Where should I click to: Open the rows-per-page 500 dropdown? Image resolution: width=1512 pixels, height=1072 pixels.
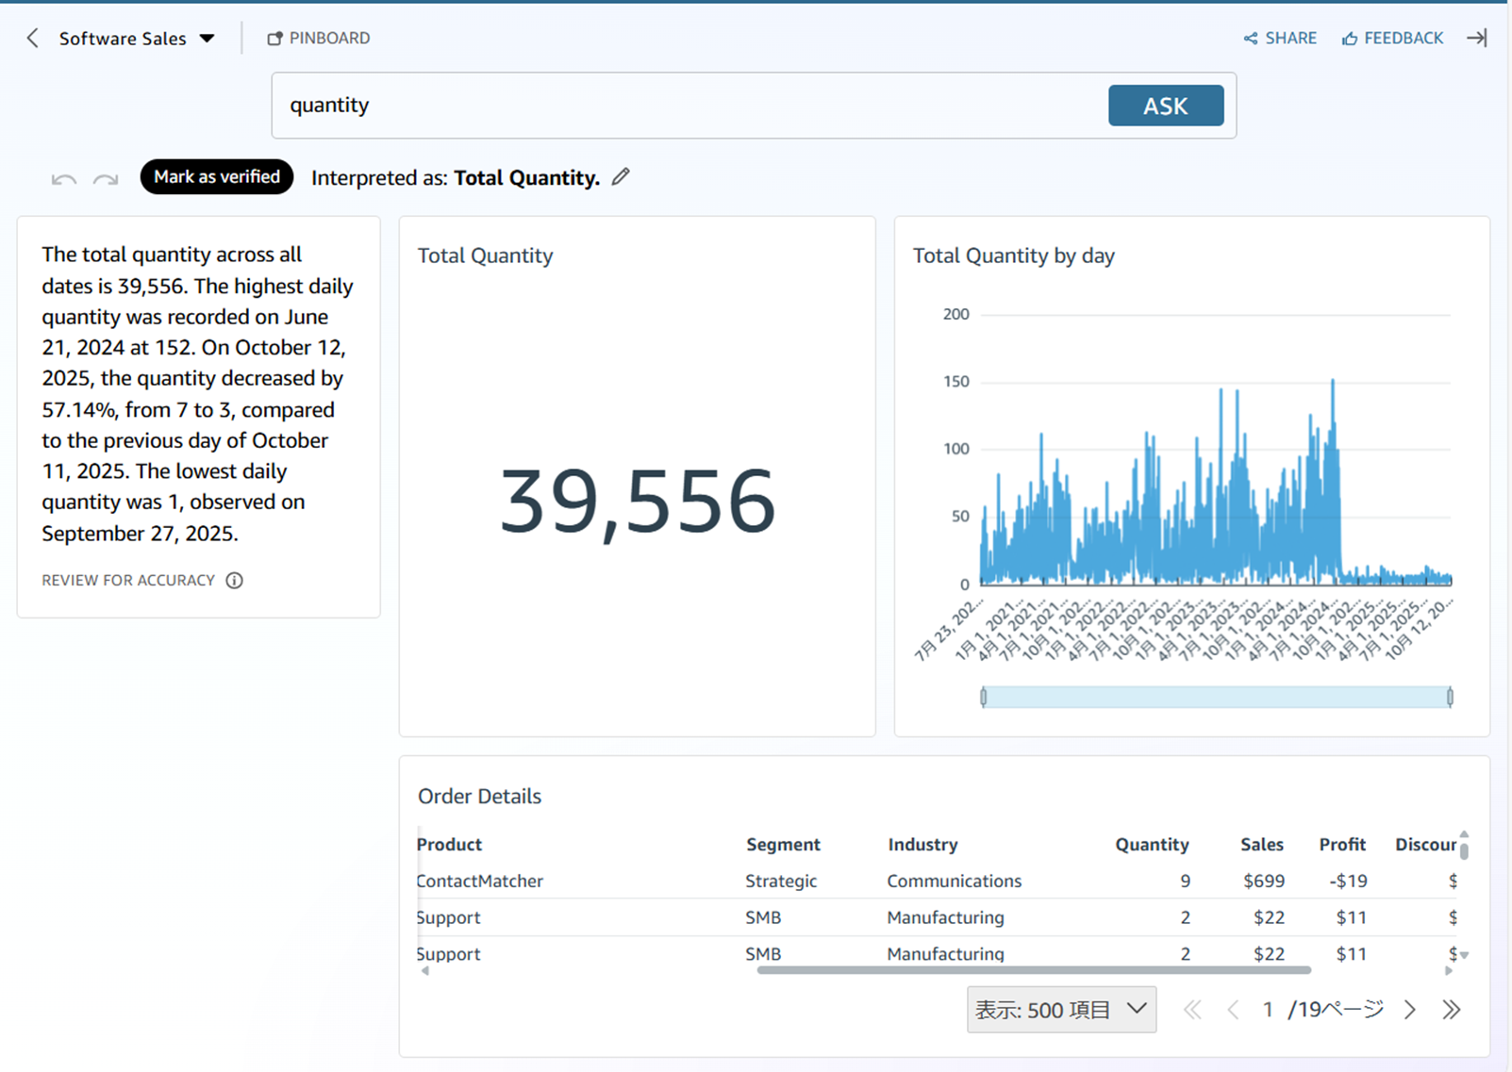(x=1061, y=1010)
